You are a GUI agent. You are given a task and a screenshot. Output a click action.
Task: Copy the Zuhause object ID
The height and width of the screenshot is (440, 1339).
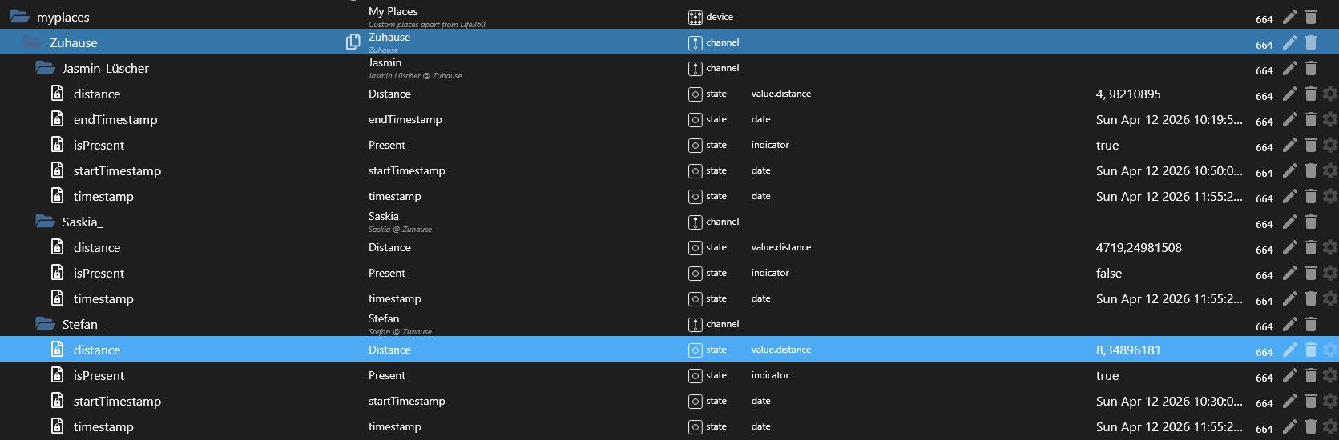[x=353, y=42]
